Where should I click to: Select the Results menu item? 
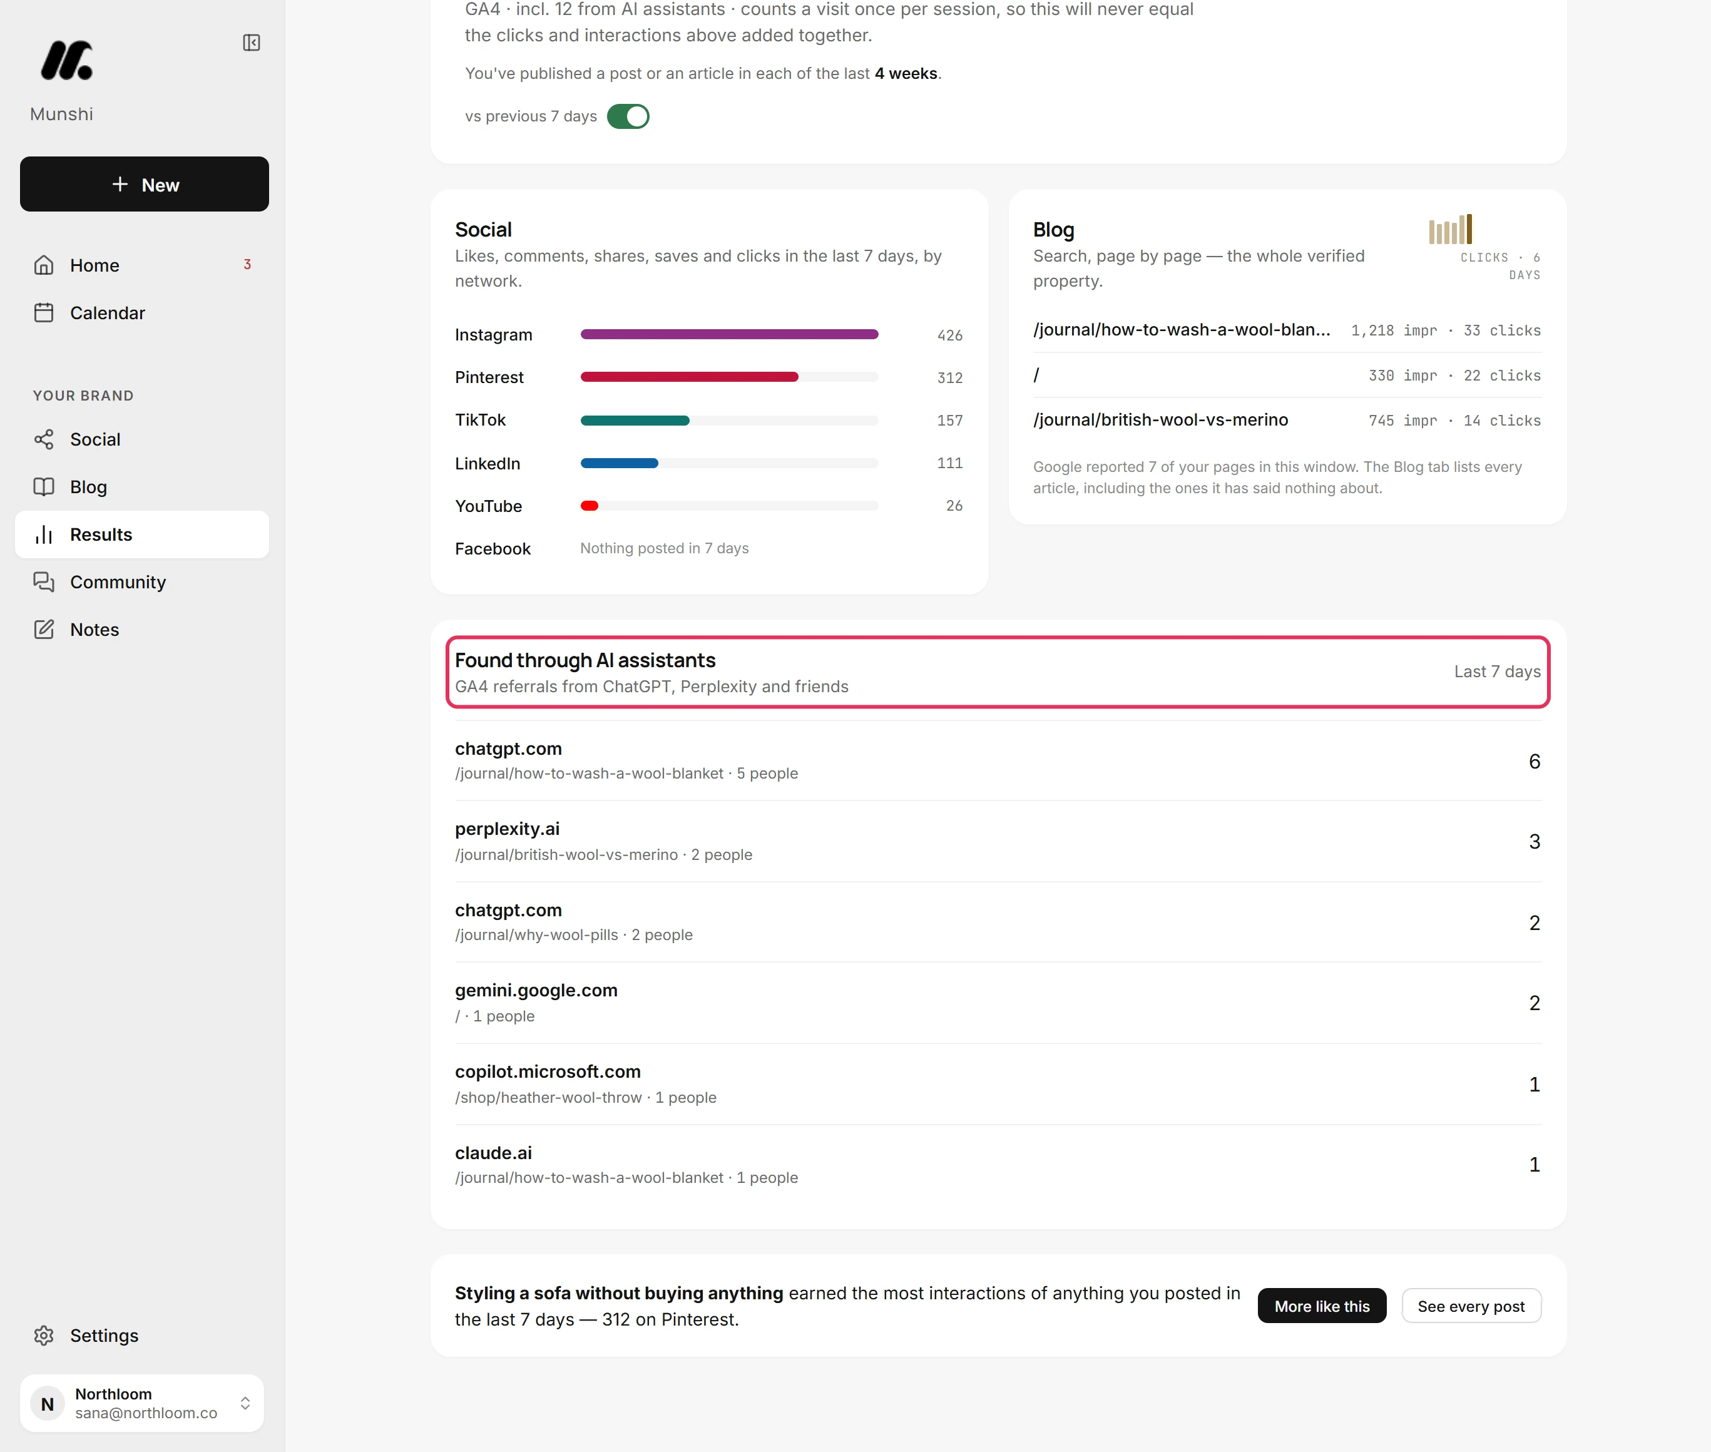[141, 534]
